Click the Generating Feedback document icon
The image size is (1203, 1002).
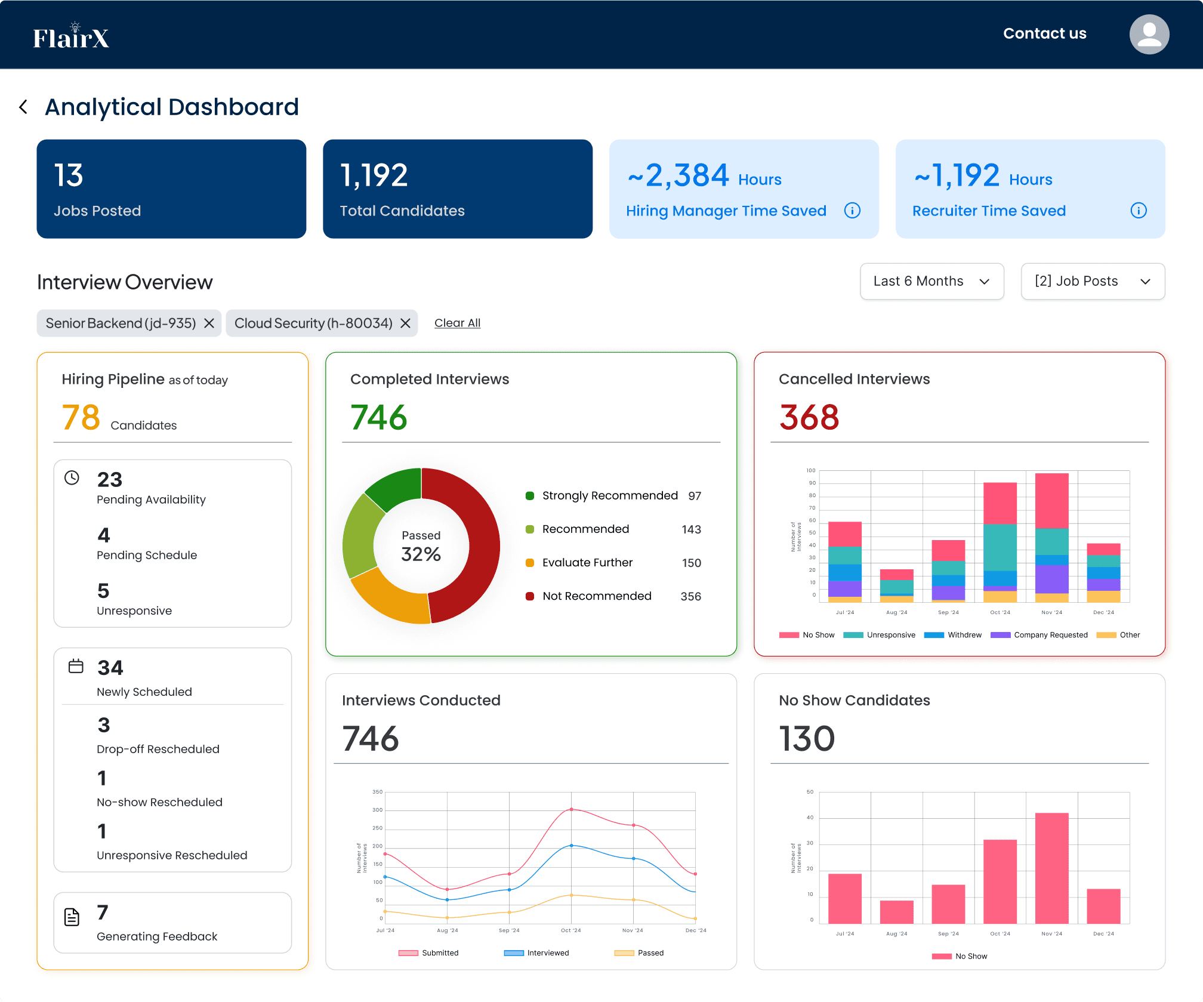[x=72, y=917]
